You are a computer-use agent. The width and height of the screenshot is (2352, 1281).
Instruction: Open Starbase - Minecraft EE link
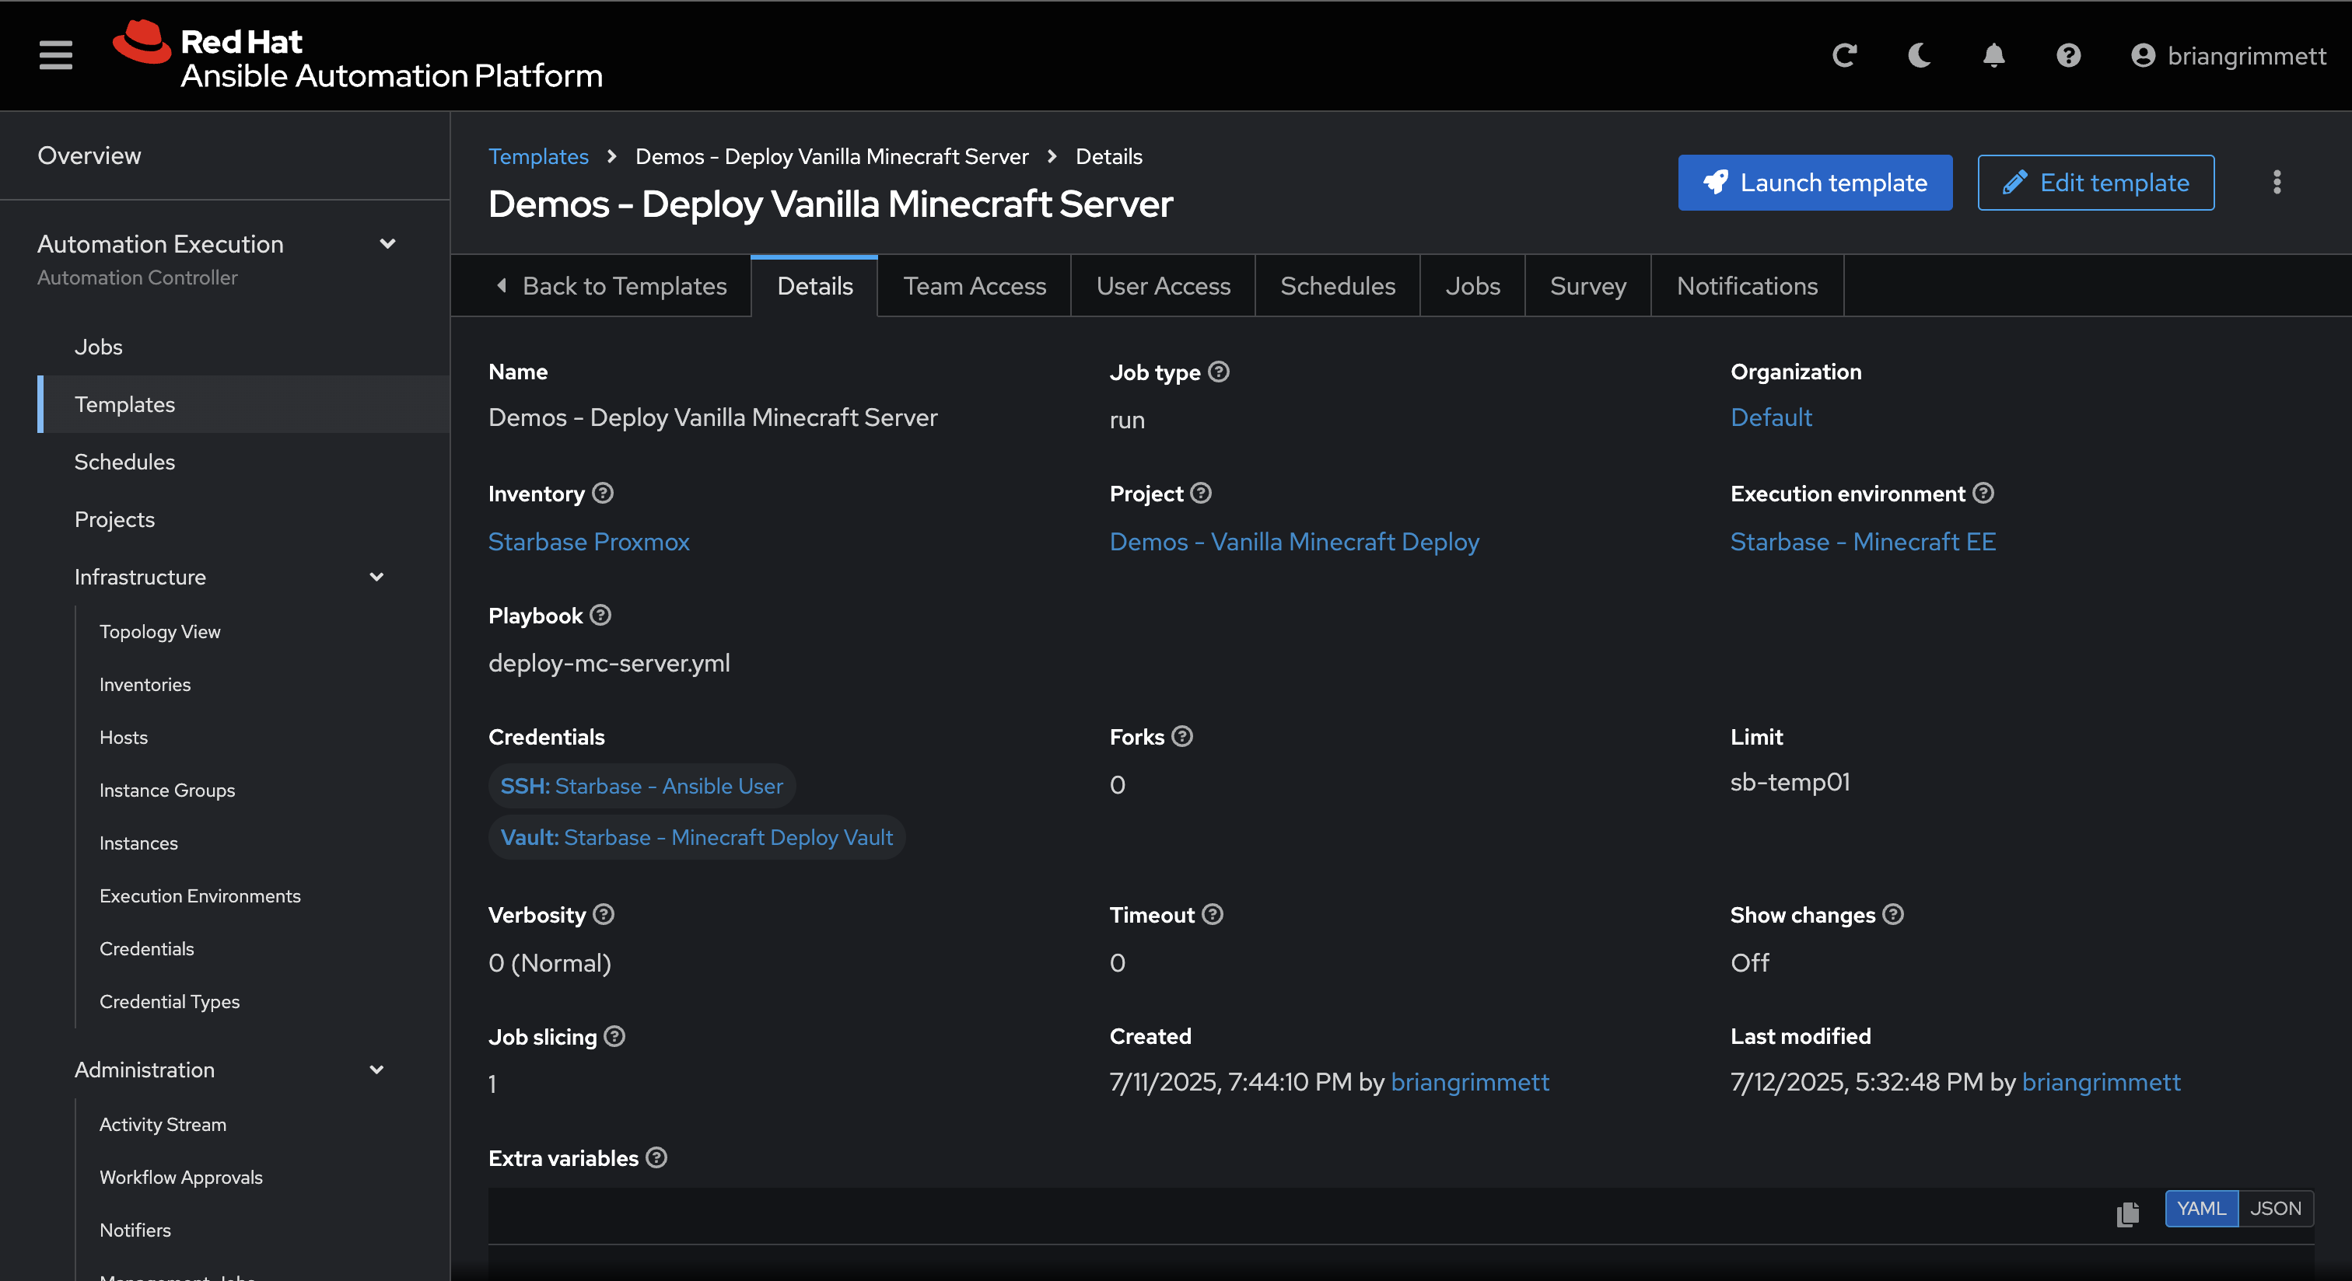pos(1863,542)
